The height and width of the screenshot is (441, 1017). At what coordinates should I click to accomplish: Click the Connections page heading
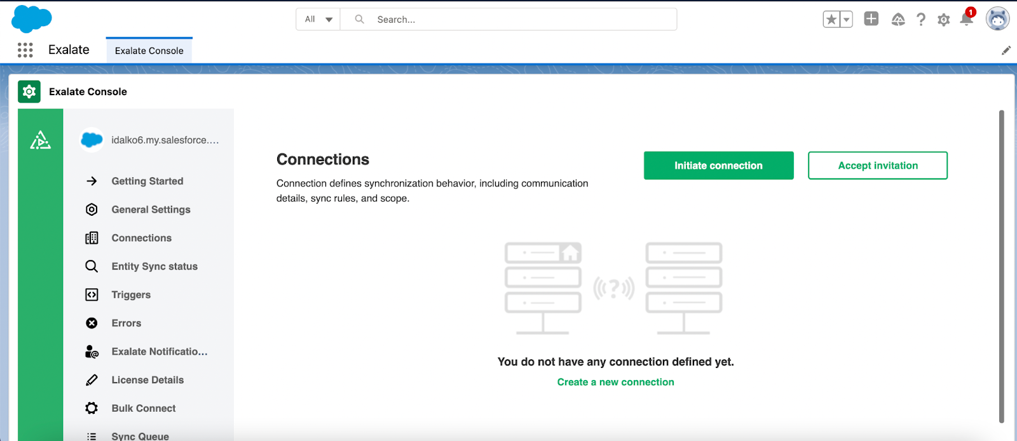(x=323, y=159)
